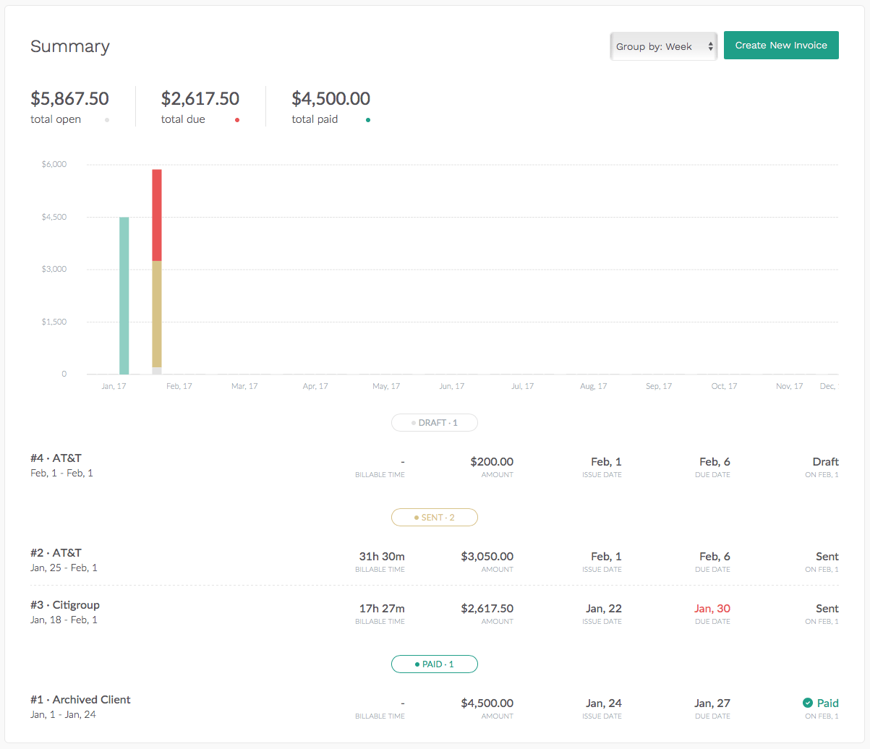The width and height of the screenshot is (870, 749).
Task: Click the $4,500 y-axis label
Action: tap(54, 217)
